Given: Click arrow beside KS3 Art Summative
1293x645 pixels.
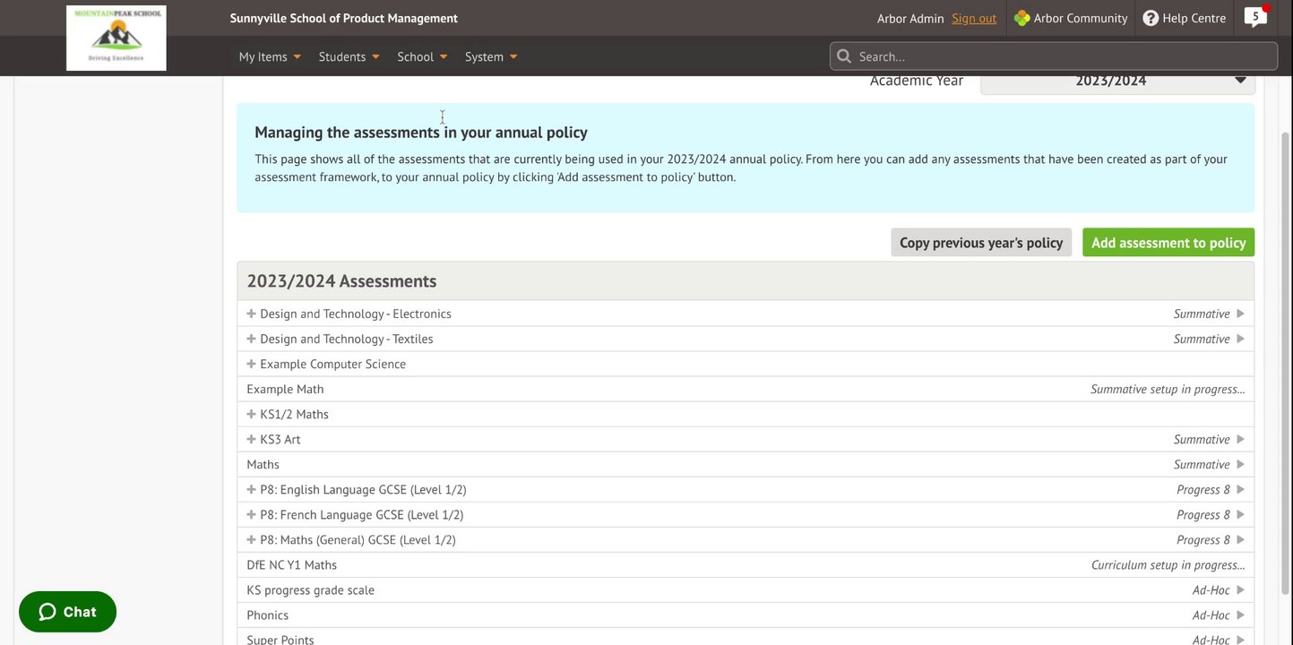Looking at the screenshot, I should pyautogui.click(x=1240, y=439).
